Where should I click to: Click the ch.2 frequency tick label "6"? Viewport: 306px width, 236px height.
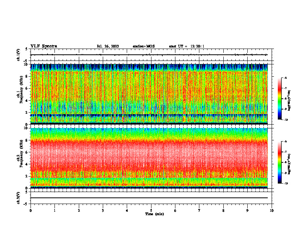click(x=27, y=152)
